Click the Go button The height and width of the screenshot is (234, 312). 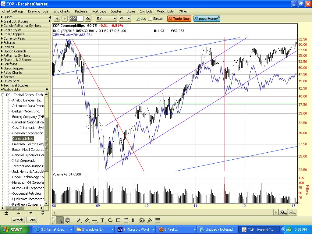pos(88,19)
